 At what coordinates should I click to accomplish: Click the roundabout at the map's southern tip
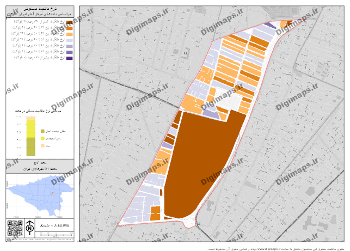(189, 222)
